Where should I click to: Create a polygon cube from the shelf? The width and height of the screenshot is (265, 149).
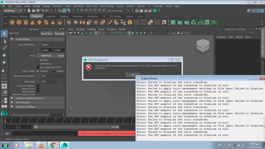(x=19, y=22)
